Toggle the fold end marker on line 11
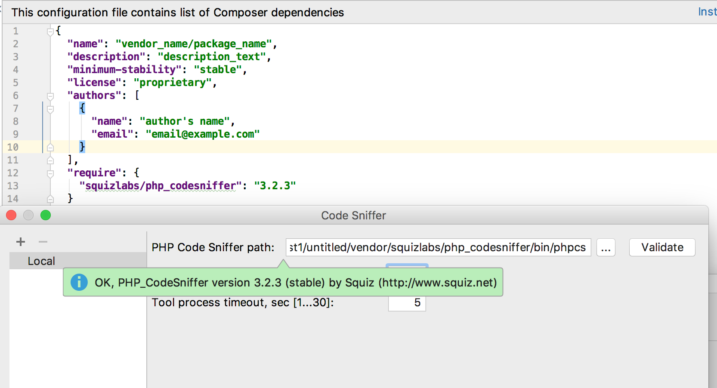 pos(50,160)
